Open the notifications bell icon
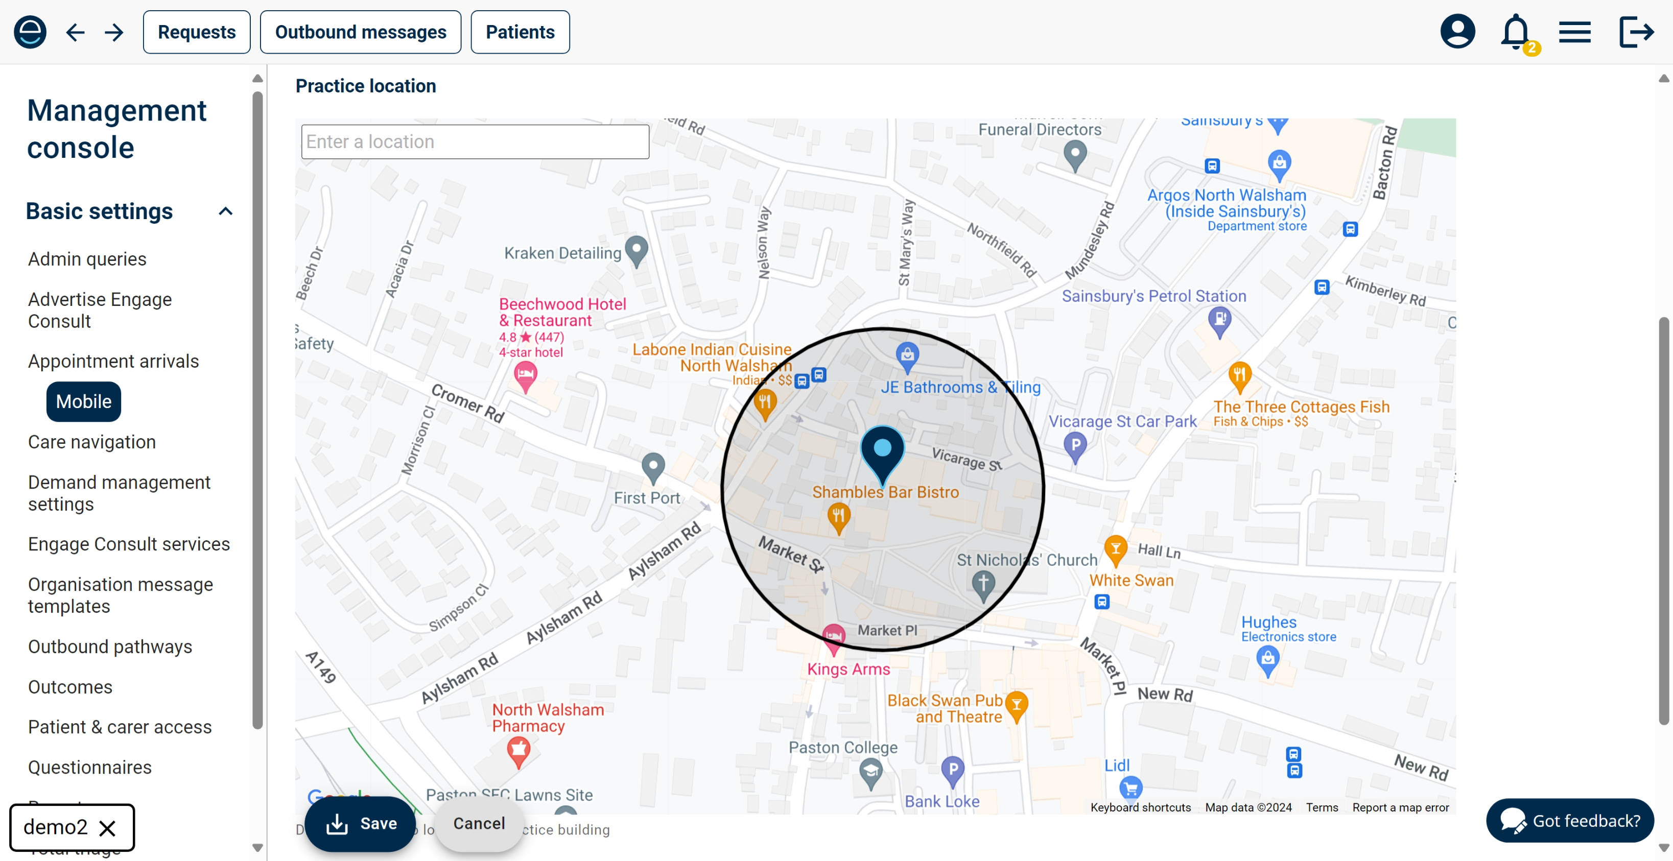This screenshot has height=861, width=1673. [1515, 32]
